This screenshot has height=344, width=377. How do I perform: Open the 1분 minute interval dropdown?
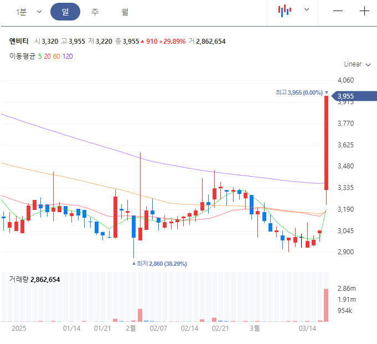[x=29, y=12]
